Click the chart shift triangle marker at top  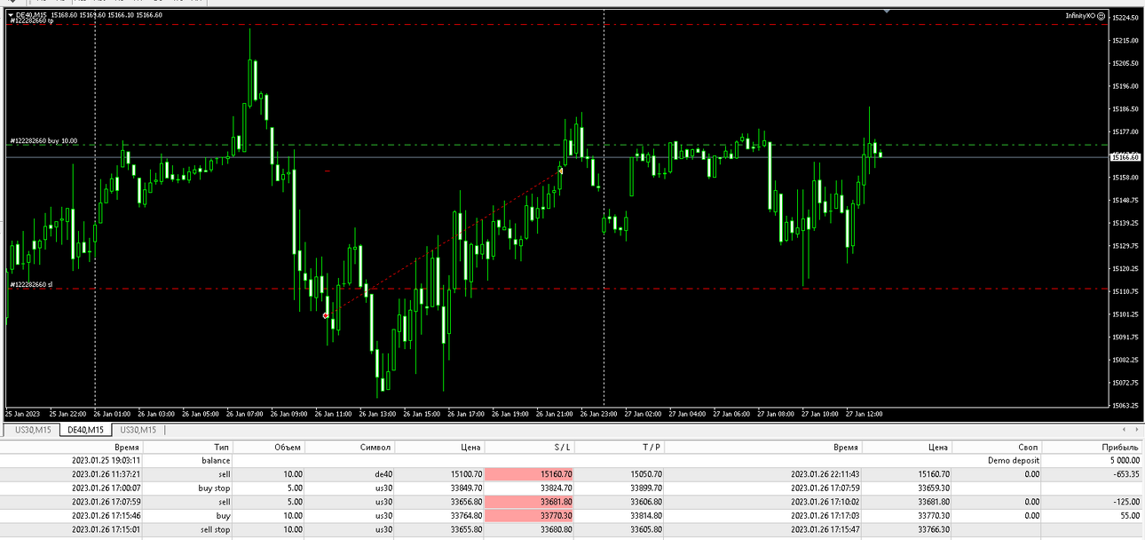887,12
